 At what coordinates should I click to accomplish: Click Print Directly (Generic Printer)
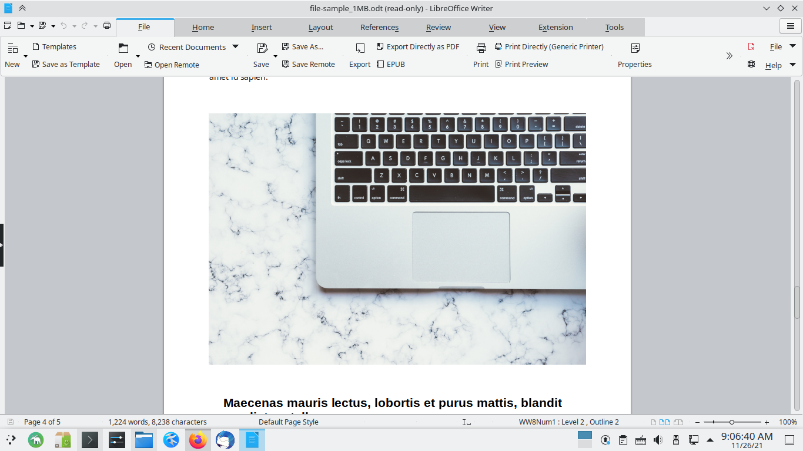tap(549, 47)
